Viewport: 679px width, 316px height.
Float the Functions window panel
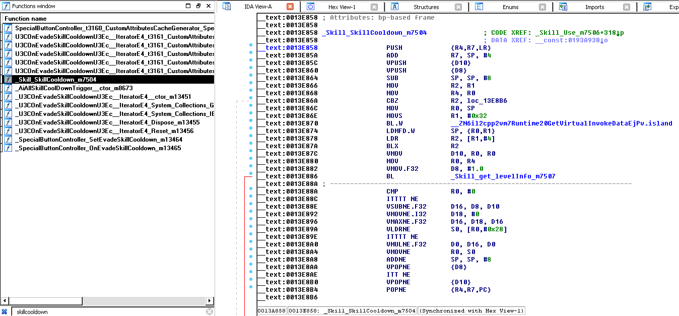click(198, 6)
